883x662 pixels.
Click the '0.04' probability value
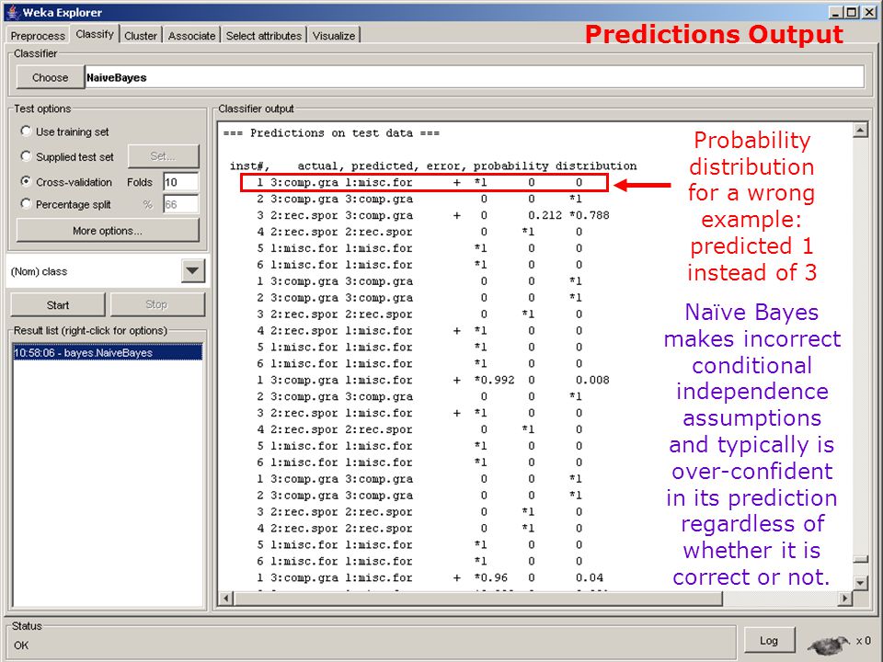point(589,577)
